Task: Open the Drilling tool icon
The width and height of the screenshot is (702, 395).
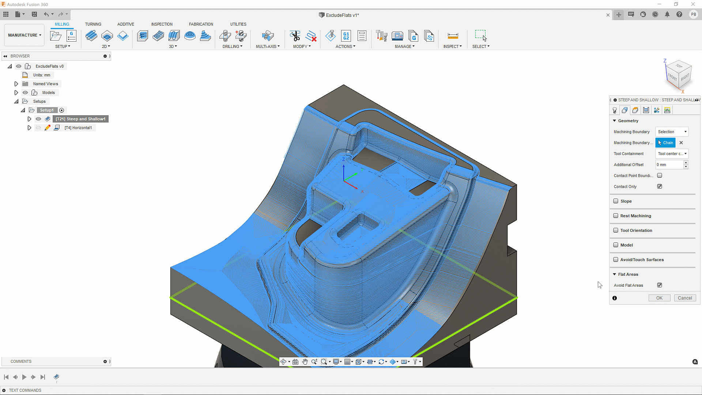Action: (226, 36)
